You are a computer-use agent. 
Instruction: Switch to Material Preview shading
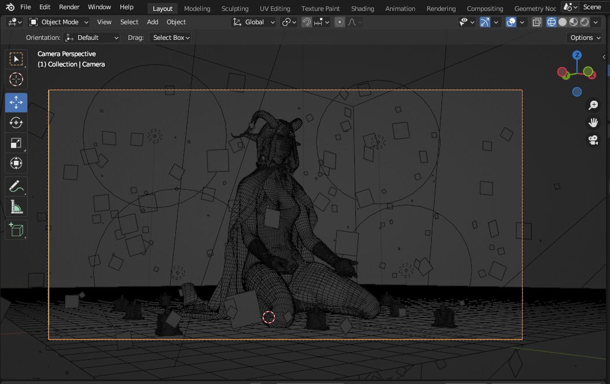[574, 22]
